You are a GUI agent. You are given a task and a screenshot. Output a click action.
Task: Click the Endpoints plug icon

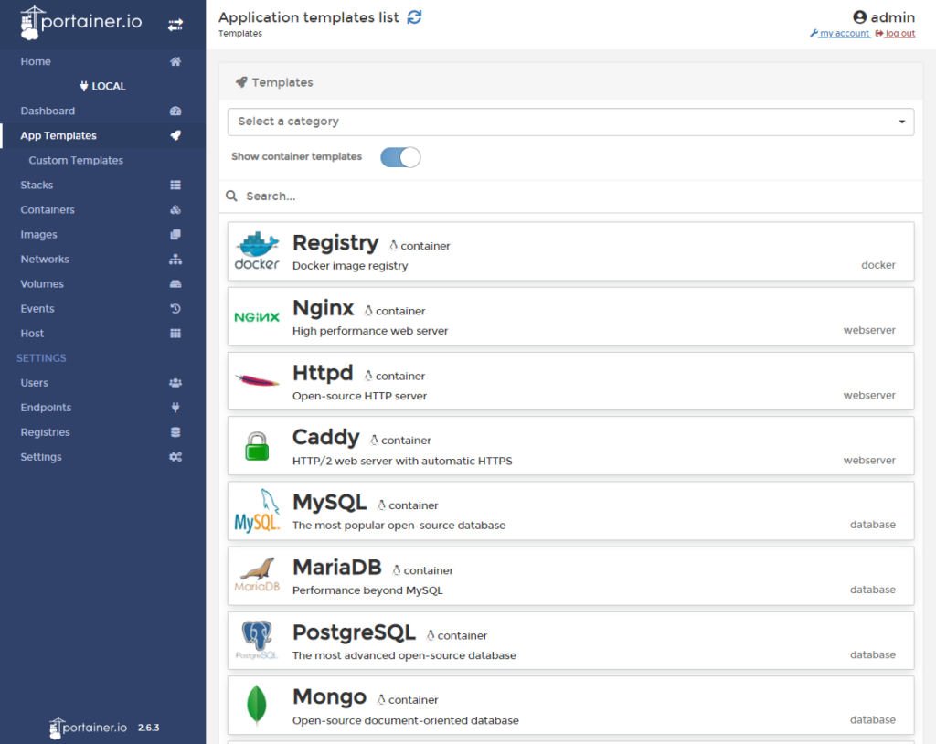(175, 408)
